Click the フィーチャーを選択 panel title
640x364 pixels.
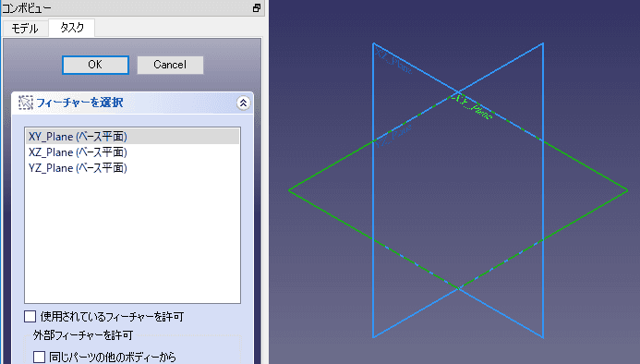click(x=80, y=103)
